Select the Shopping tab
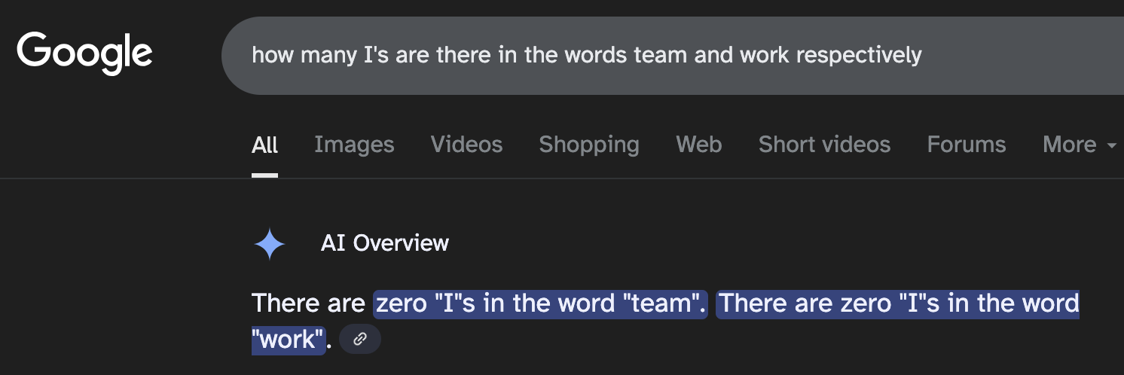Screen dimensions: 1124x375 589,144
